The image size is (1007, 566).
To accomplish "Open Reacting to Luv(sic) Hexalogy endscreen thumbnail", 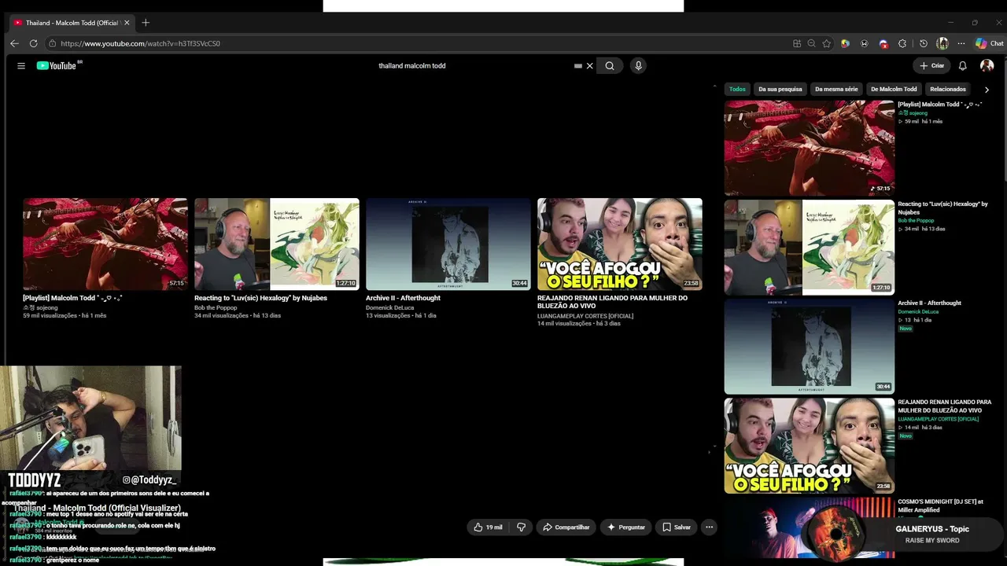I will click(x=277, y=244).
